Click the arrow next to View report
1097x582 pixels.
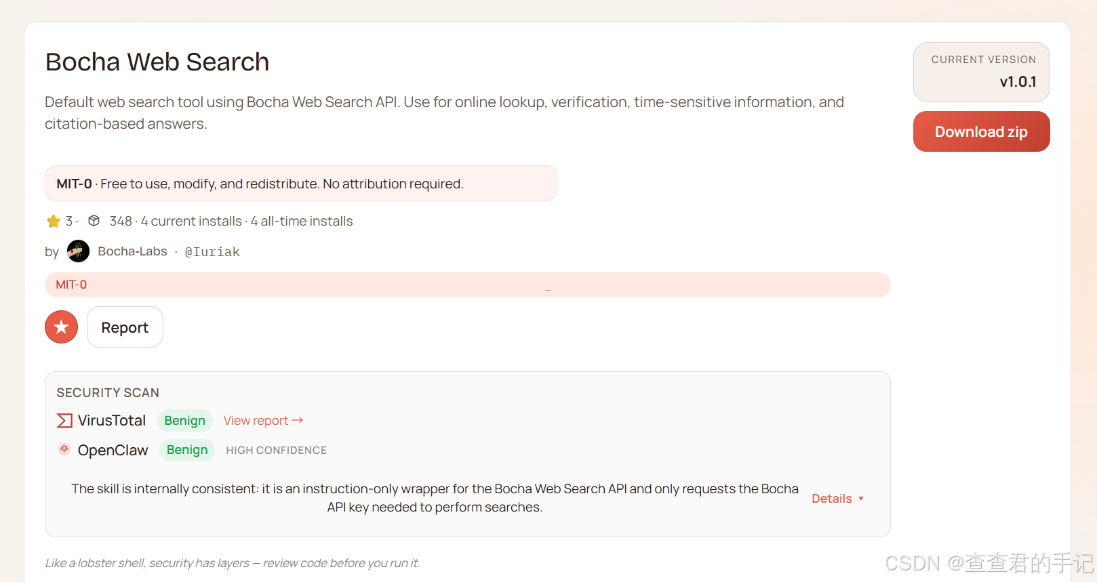point(298,421)
